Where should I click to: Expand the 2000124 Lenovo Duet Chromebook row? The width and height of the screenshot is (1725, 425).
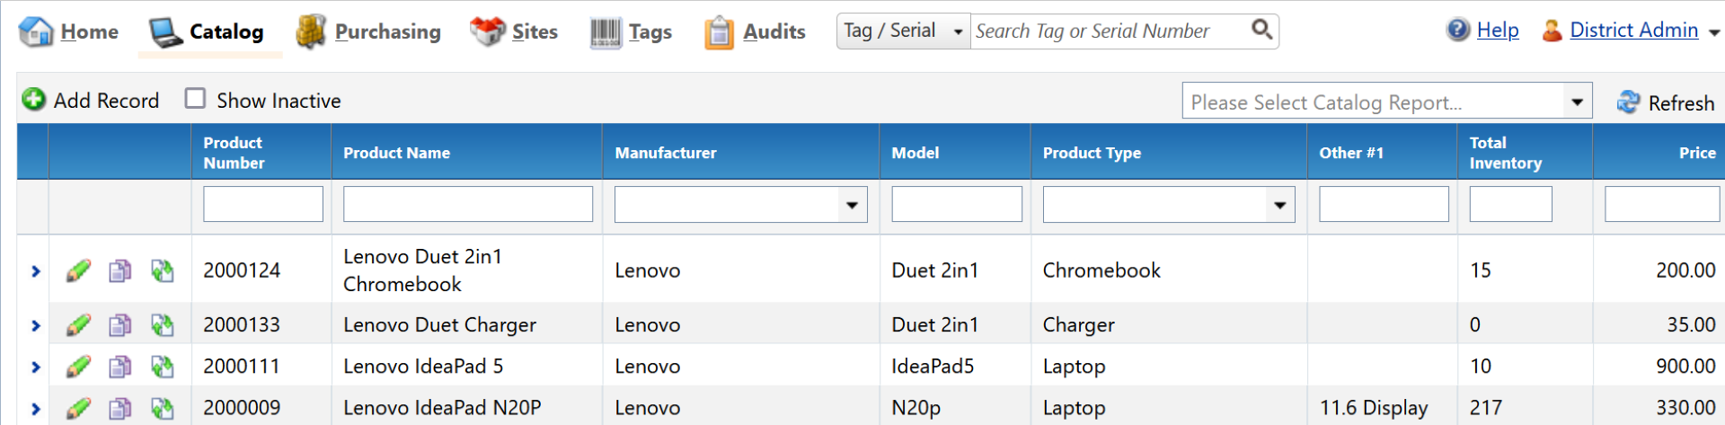[x=35, y=270]
